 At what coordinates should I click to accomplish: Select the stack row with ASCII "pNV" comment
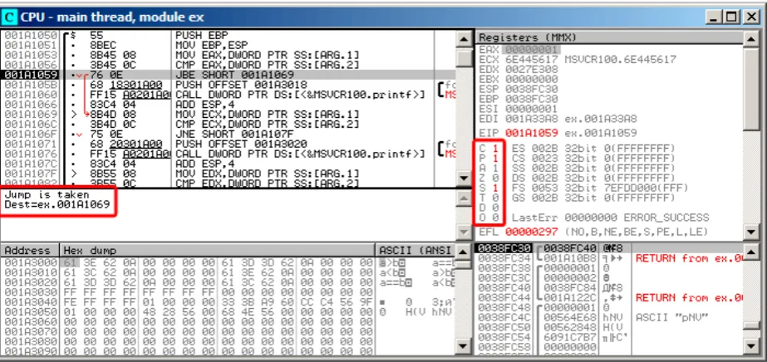(x=609, y=316)
